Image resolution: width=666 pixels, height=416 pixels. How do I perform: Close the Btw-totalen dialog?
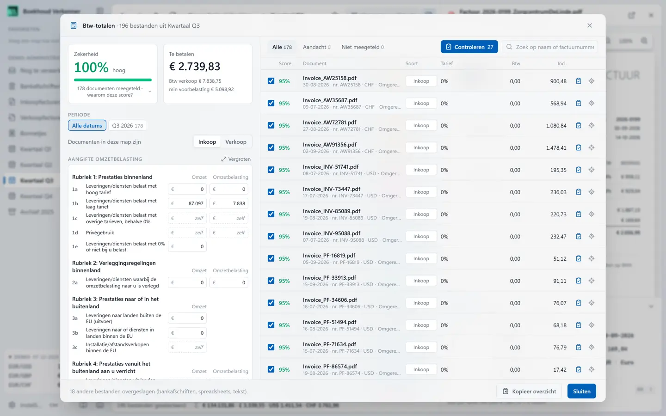(589, 25)
